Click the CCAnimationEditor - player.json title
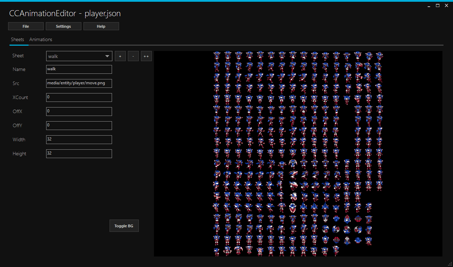The width and height of the screenshot is (453, 267). click(x=65, y=14)
